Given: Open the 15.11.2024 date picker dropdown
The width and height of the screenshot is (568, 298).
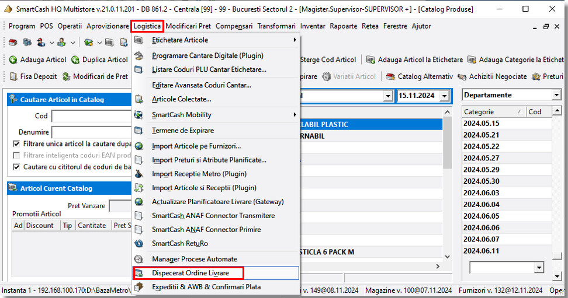Looking at the screenshot, I should point(445,96).
